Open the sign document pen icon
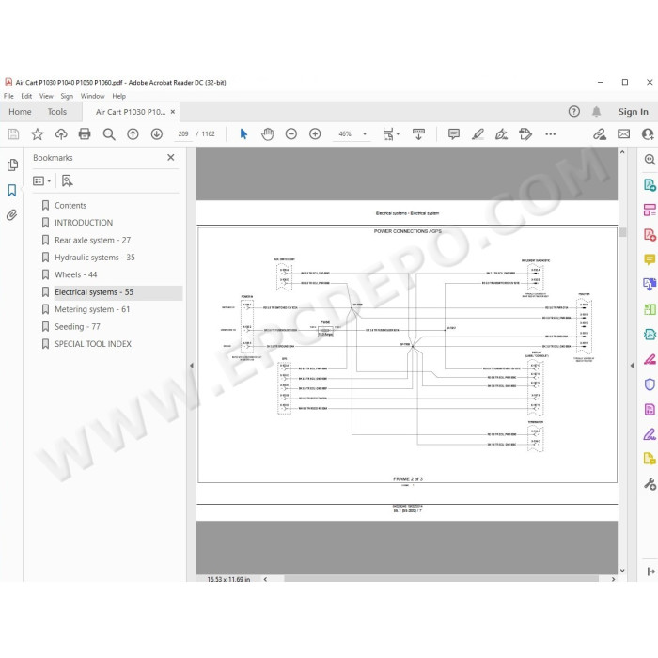 (501, 133)
